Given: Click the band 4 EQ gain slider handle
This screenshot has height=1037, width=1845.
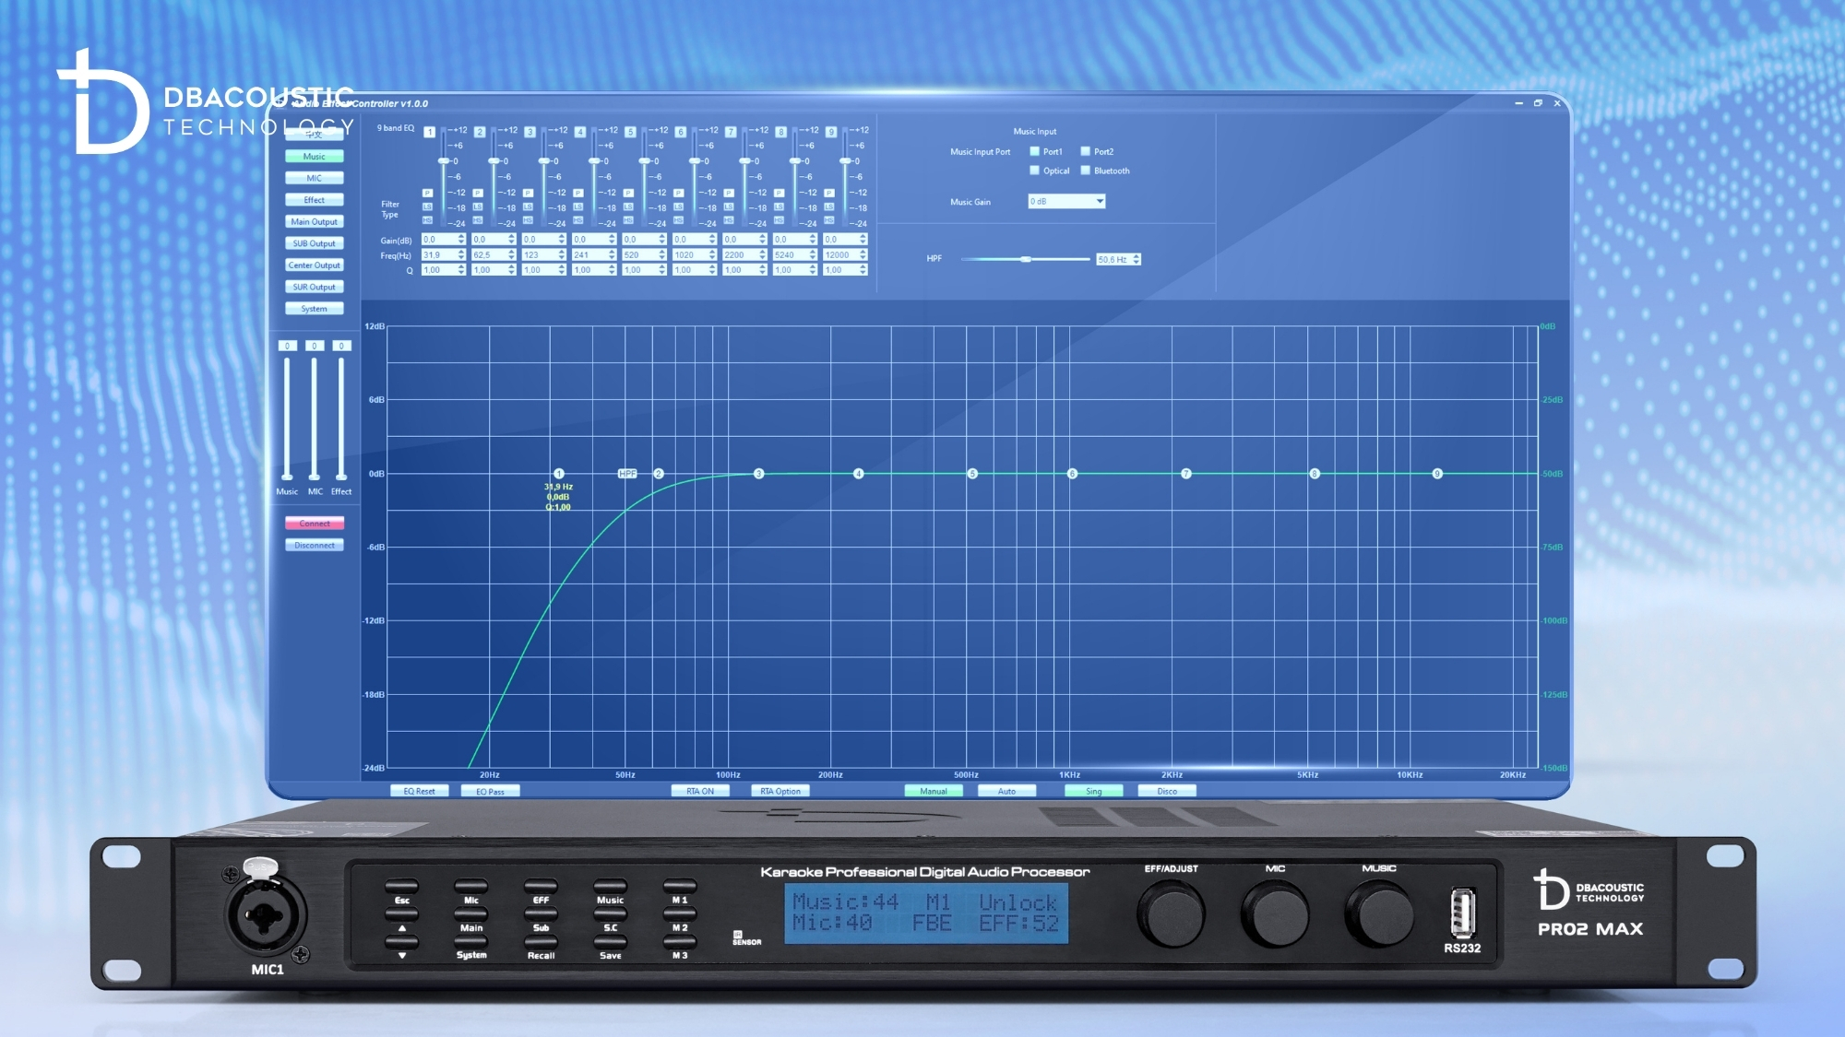Looking at the screenshot, I should (593, 161).
